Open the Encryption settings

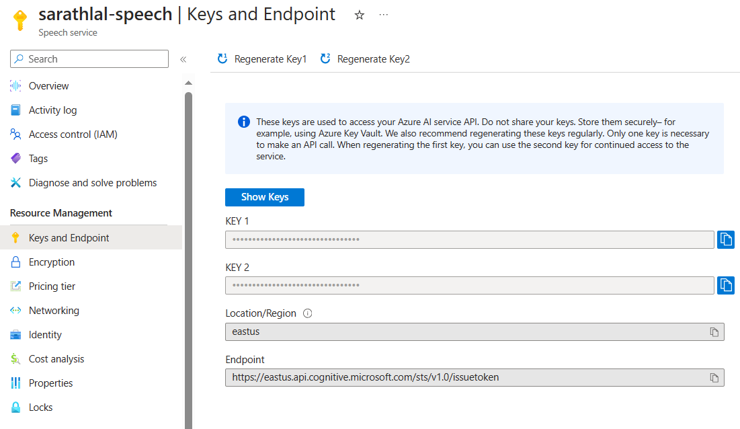pyautogui.click(x=52, y=262)
